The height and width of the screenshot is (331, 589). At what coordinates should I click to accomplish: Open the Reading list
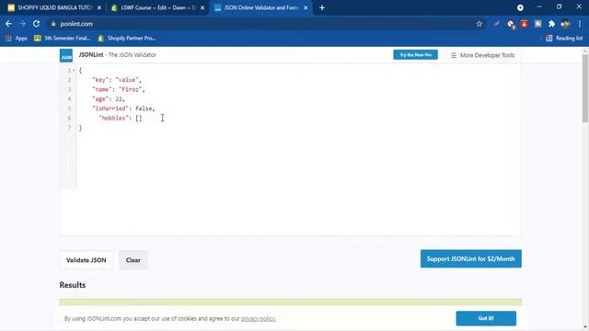[564, 38]
